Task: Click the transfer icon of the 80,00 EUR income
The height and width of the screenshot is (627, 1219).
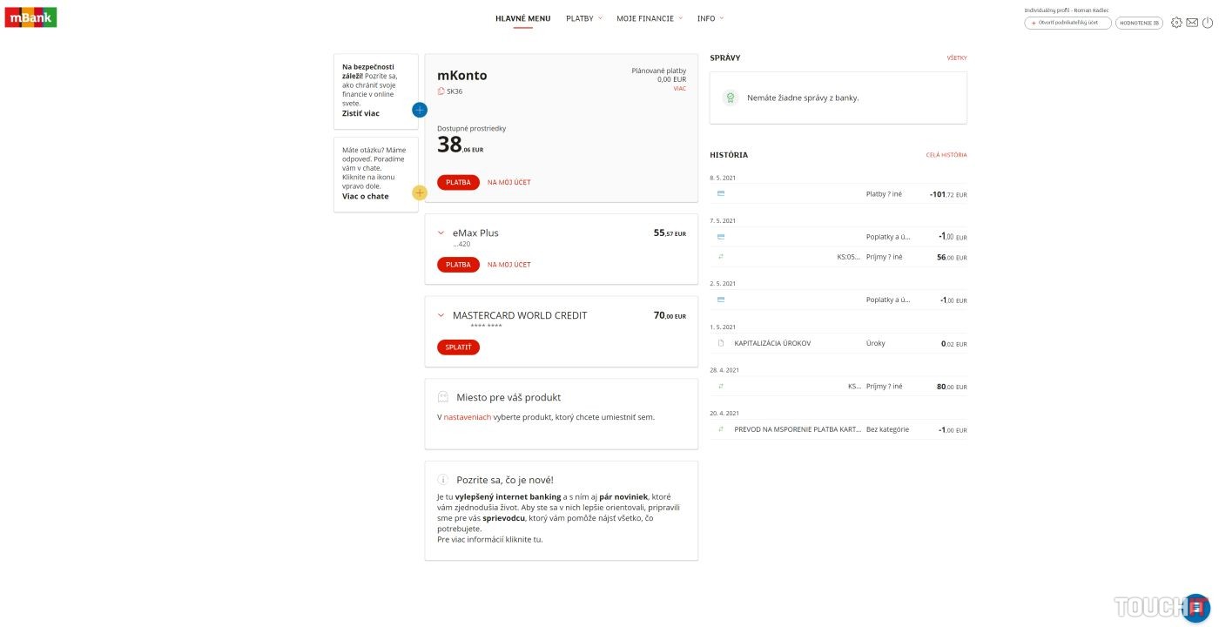Action: pyautogui.click(x=721, y=386)
